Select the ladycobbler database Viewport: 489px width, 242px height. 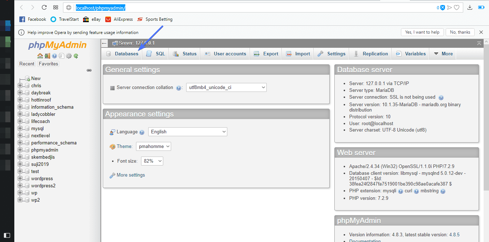coord(43,114)
